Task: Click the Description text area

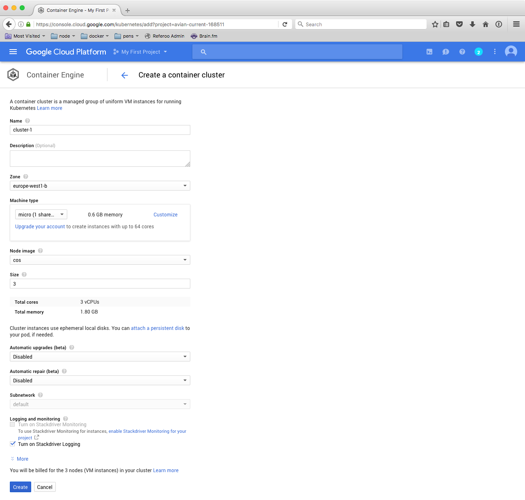Action: (100, 159)
